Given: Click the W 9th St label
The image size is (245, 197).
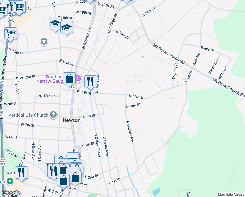Looking at the screenshot, I should tap(11, 104).
